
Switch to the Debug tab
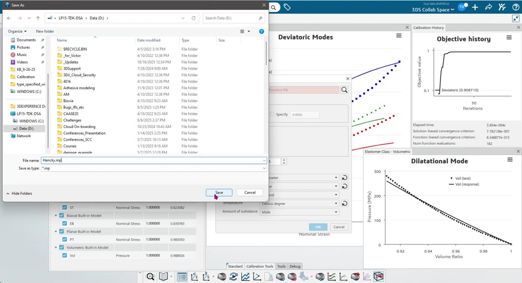(x=295, y=266)
